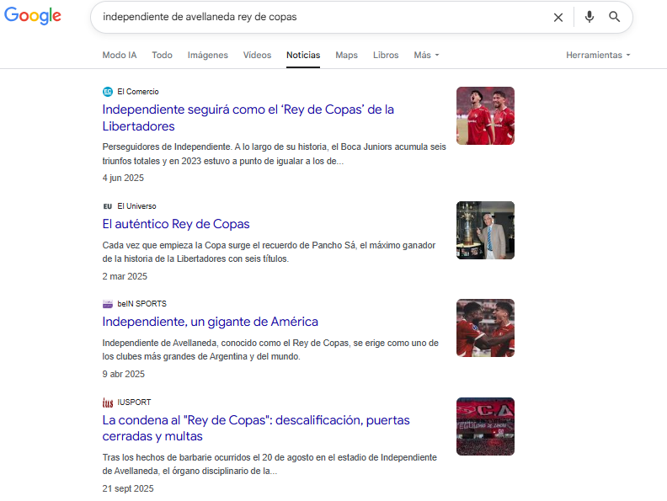Viewport: 667px width, 501px height.
Task: Start voice search with microphone icon
Action: tap(590, 17)
